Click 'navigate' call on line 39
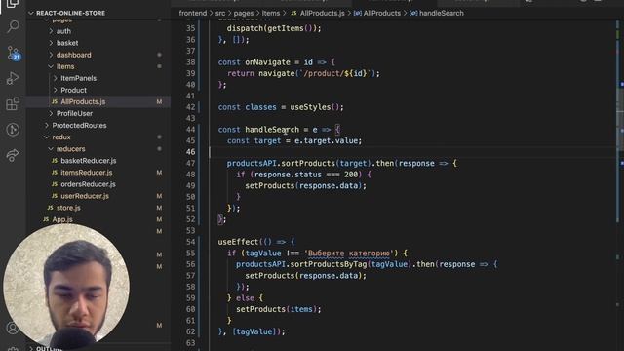Viewport: 624px width, 351px height. click(x=277, y=74)
